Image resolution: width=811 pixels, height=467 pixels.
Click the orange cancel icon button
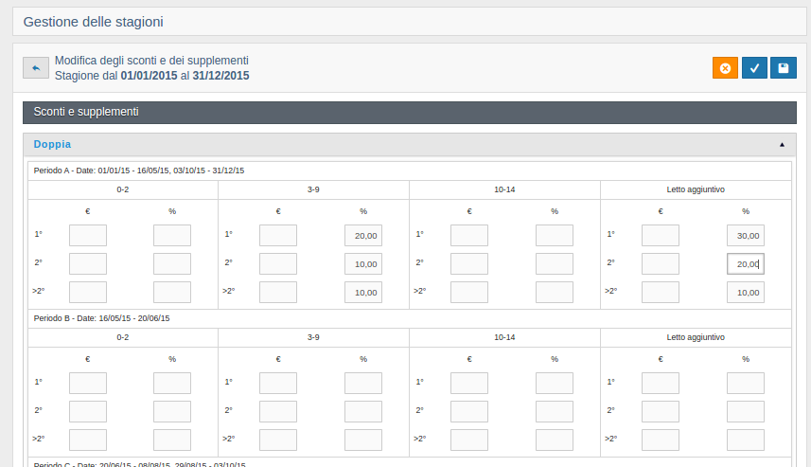coord(725,68)
